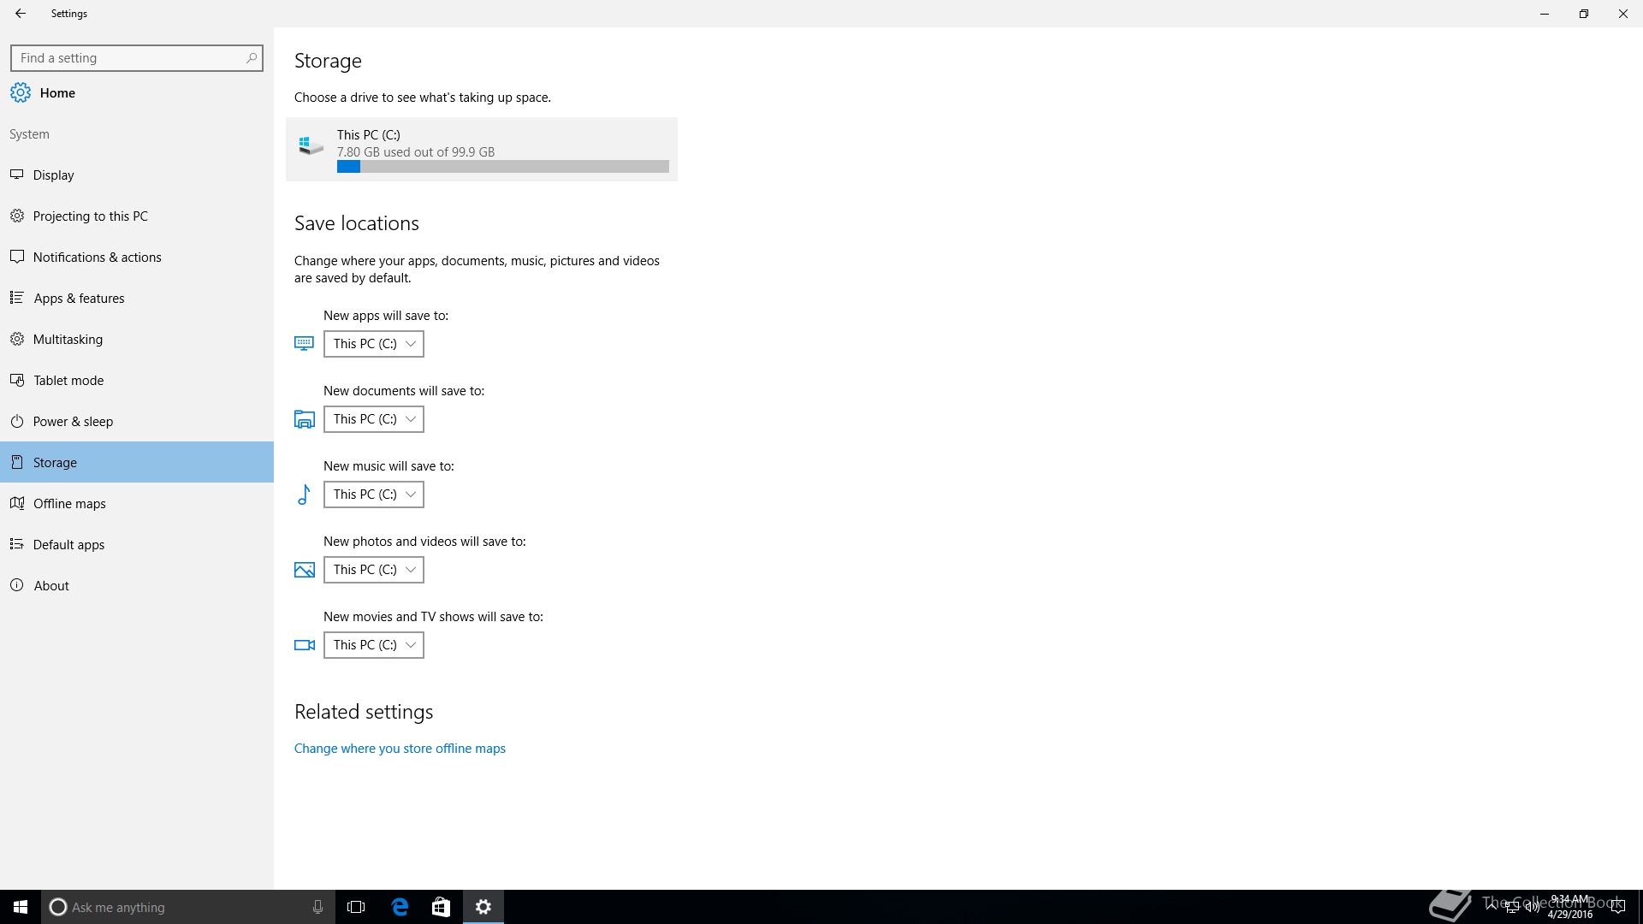Click the search magnifier icon

tap(251, 58)
